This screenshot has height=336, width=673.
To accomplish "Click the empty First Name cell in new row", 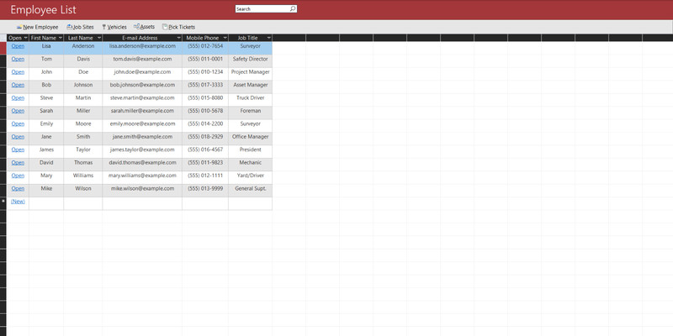I will pyautogui.click(x=46, y=203).
